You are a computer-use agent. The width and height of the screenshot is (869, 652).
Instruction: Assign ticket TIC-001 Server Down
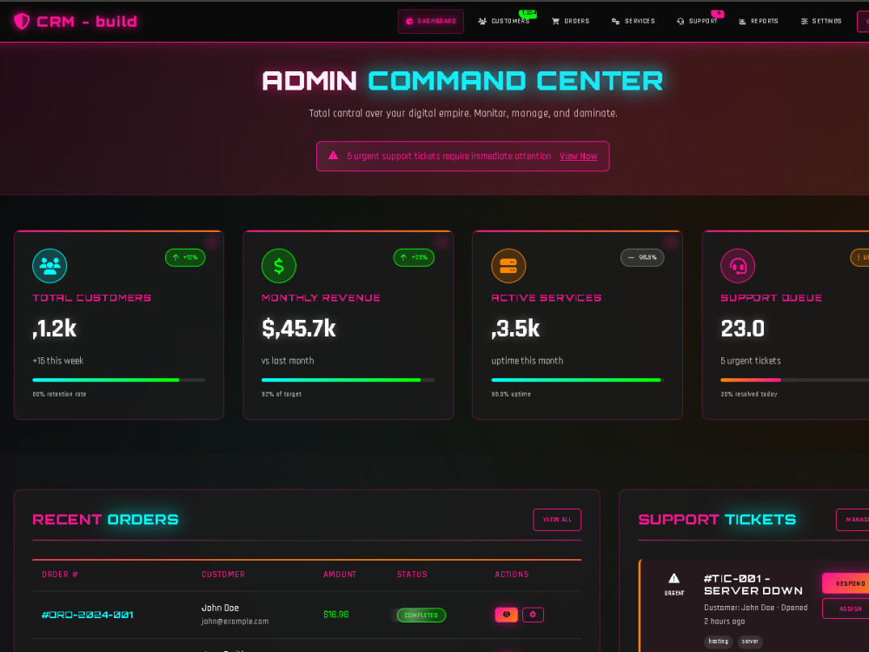tap(846, 609)
